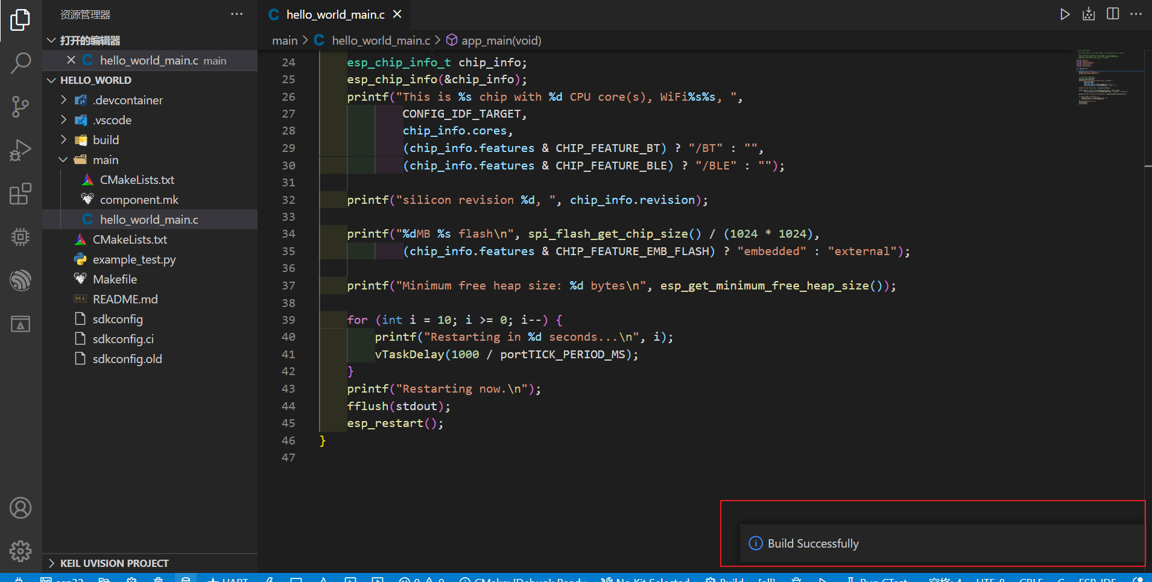
Task: Open the Source Control view
Action: pos(21,107)
